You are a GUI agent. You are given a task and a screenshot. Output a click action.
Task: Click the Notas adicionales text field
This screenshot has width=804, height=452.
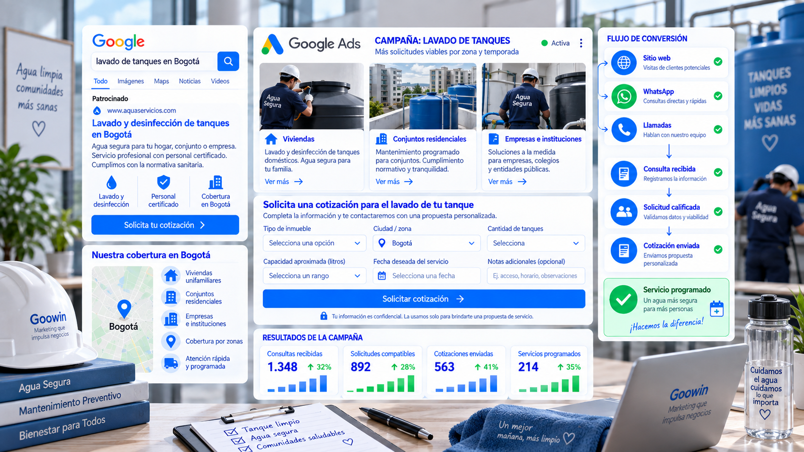(x=536, y=276)
